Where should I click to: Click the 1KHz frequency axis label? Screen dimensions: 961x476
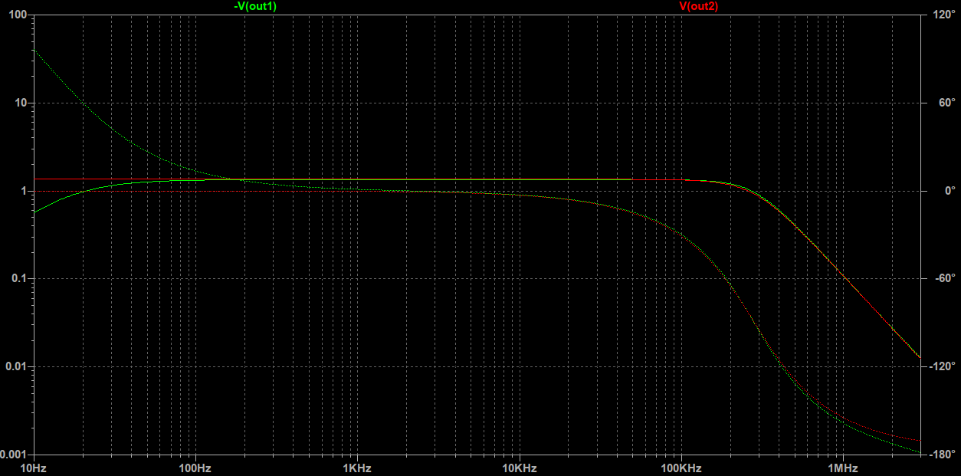coord(356,468)
